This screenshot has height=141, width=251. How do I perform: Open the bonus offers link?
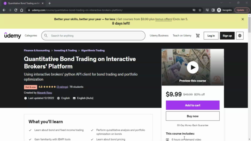pos(164,19)
